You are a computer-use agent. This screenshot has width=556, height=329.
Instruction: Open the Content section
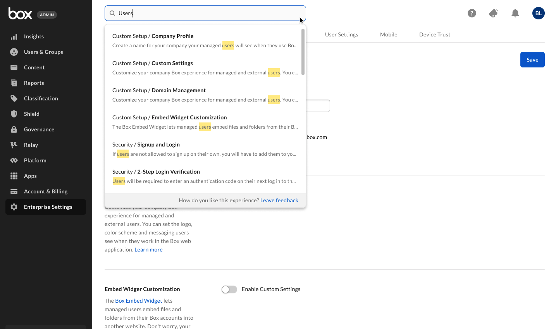[34, 67]
